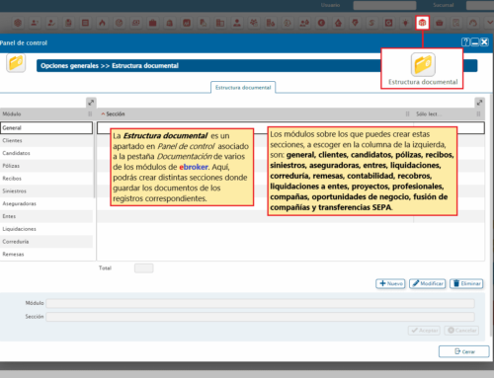Screen dimensions: 494x378
Task: Choose Entes module row
Action: point(46,216)
